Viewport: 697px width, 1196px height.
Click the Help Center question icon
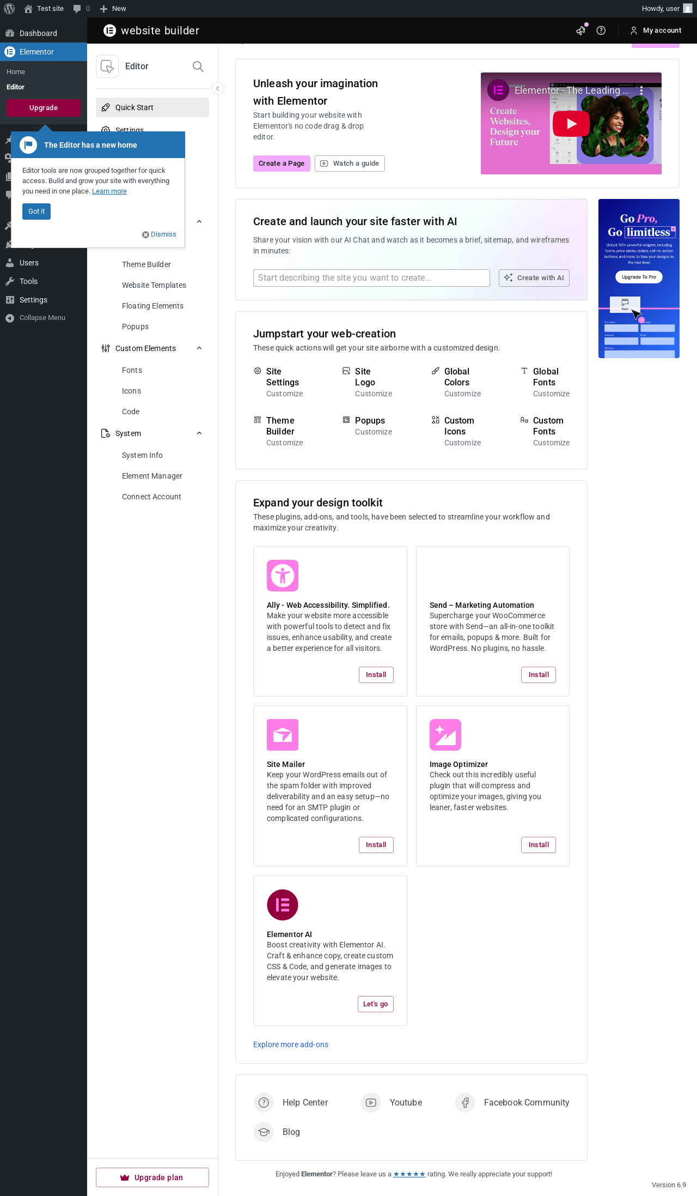[x=264, y=1102]
